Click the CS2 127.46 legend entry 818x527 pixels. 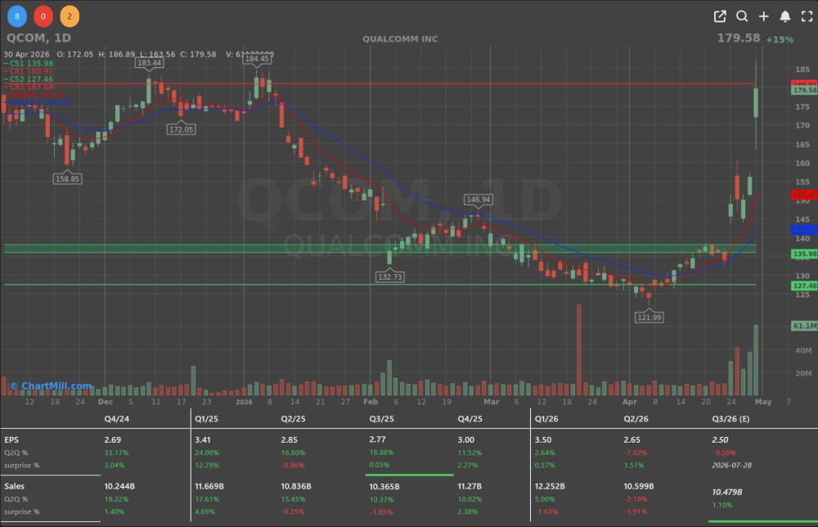coord(28,79)
